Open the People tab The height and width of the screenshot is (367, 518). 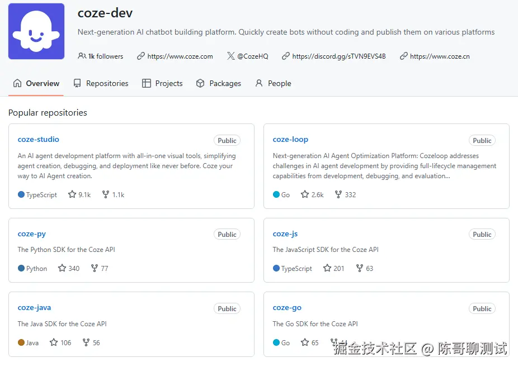pyautogui.click(x=273, y=83)
